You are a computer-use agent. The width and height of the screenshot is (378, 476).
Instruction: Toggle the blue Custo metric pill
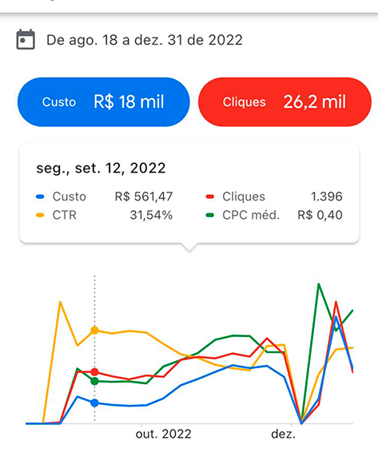coord(104,102)
